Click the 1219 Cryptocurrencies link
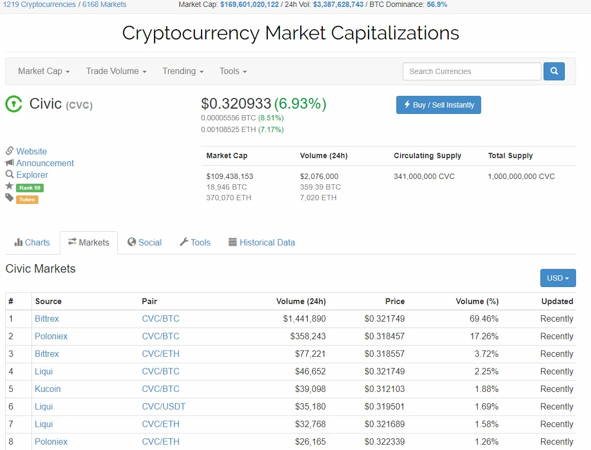Viewport: 591px width, 450px height. point(39,4)
